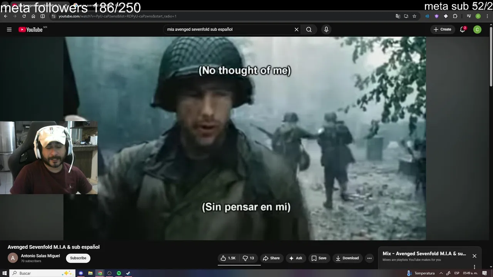Open the Discord taskbar icon
The width and height of the screenshot is (493, 277).
click(81, 273)
